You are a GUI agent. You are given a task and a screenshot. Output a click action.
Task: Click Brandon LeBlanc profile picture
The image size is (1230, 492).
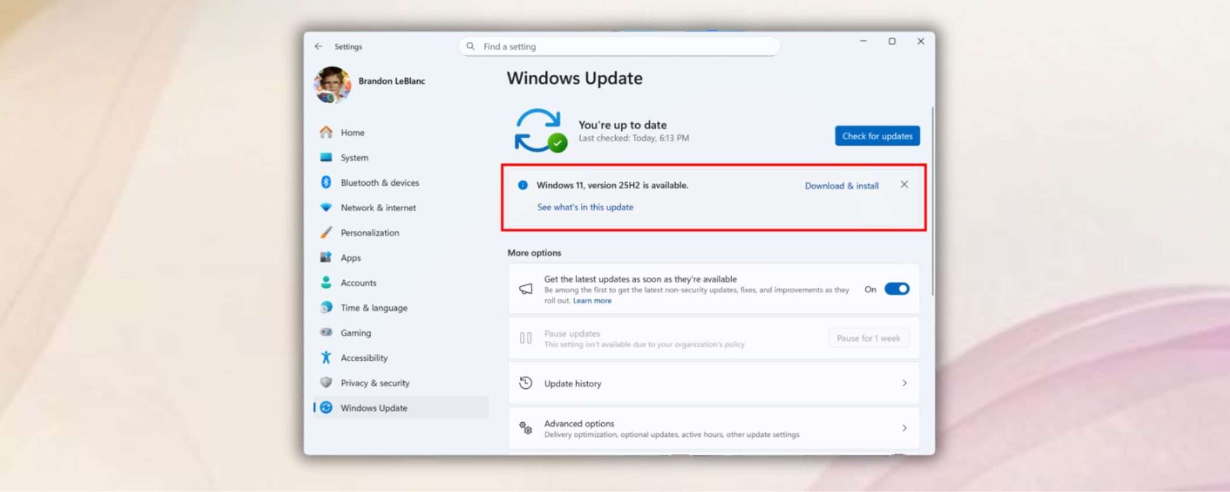click(332, 85)
